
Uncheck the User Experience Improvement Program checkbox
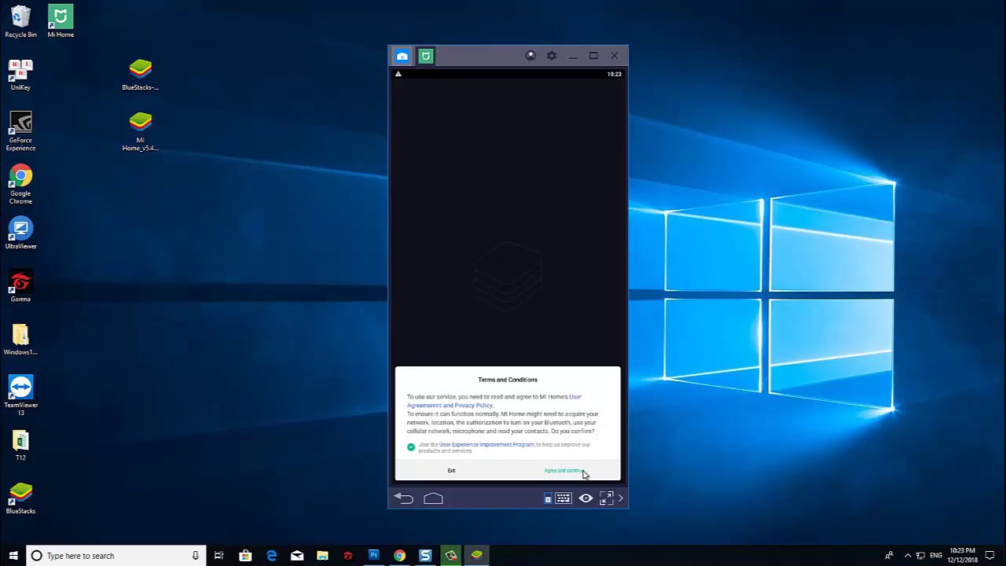click(410, 447)
